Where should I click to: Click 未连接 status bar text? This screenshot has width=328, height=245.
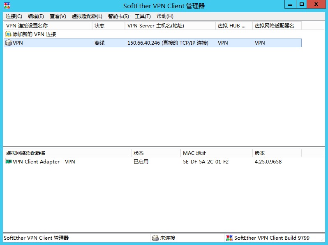pos(168,238)
